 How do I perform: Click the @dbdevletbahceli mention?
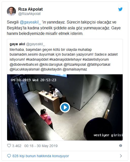click(24, 64)
